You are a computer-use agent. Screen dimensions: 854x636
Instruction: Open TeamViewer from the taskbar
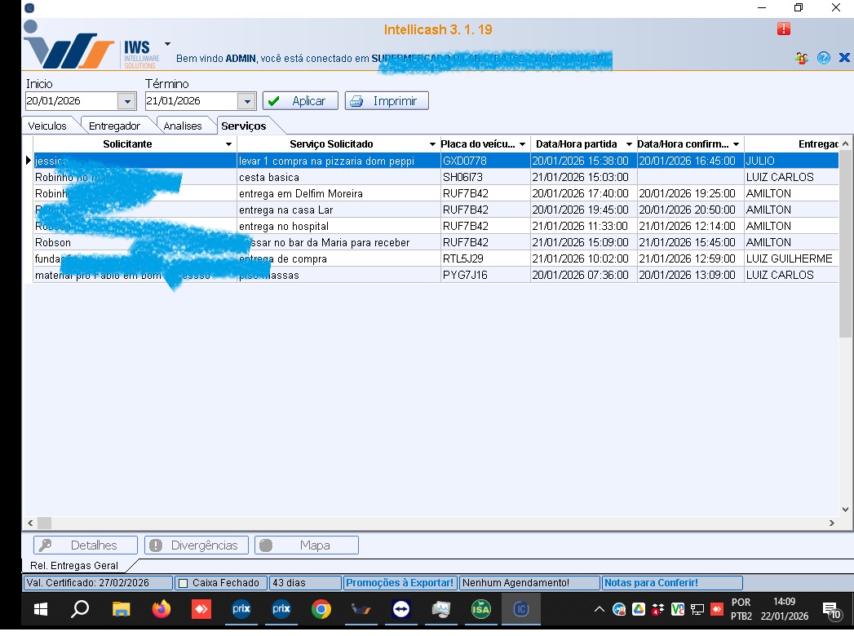(x=400, y=609)
